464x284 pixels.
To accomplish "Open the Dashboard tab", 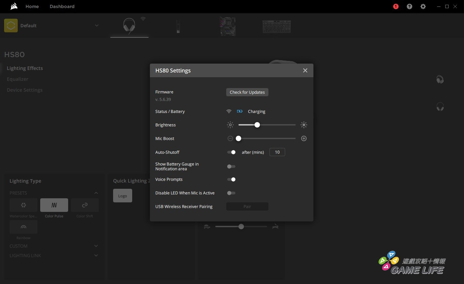I will click(62, 6).
